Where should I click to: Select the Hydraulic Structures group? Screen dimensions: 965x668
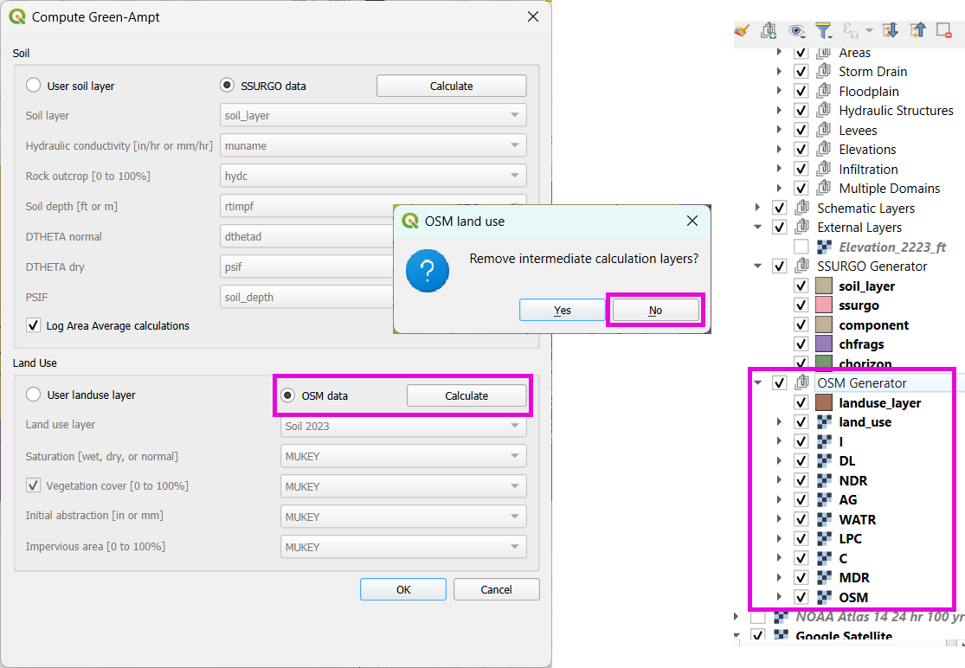pos(895,111)
